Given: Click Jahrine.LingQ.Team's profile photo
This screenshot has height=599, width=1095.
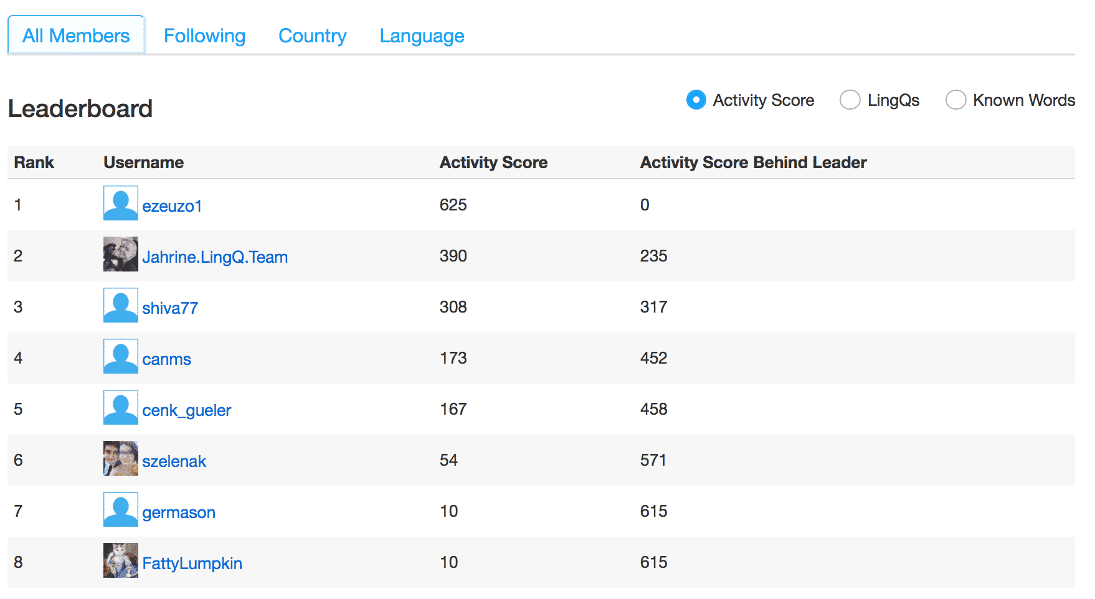Looking at the screenshot, I should coord(120,255).
